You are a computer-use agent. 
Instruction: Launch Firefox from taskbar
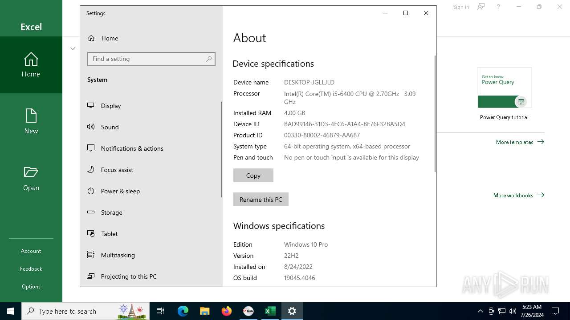coord(227,311)
